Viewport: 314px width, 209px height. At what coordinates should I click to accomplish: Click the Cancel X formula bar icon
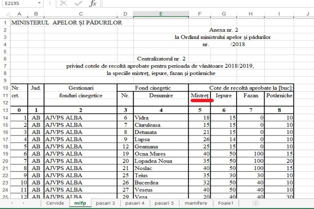click(64, 4)
